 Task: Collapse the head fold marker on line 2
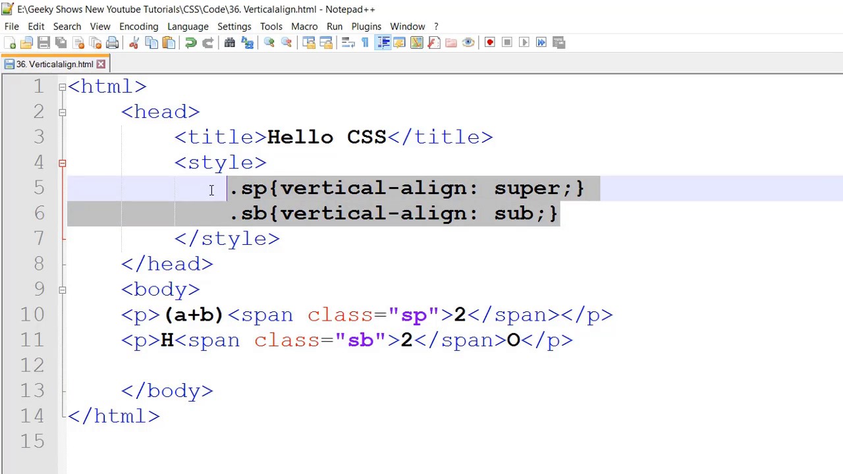pos(62,113)
